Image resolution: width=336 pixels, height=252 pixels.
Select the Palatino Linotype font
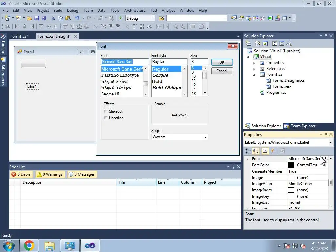point(120,75)
